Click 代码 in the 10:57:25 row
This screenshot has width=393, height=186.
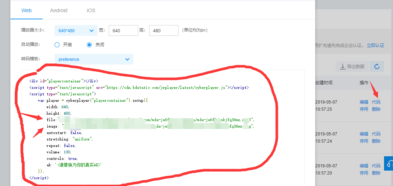coord(376,102)
